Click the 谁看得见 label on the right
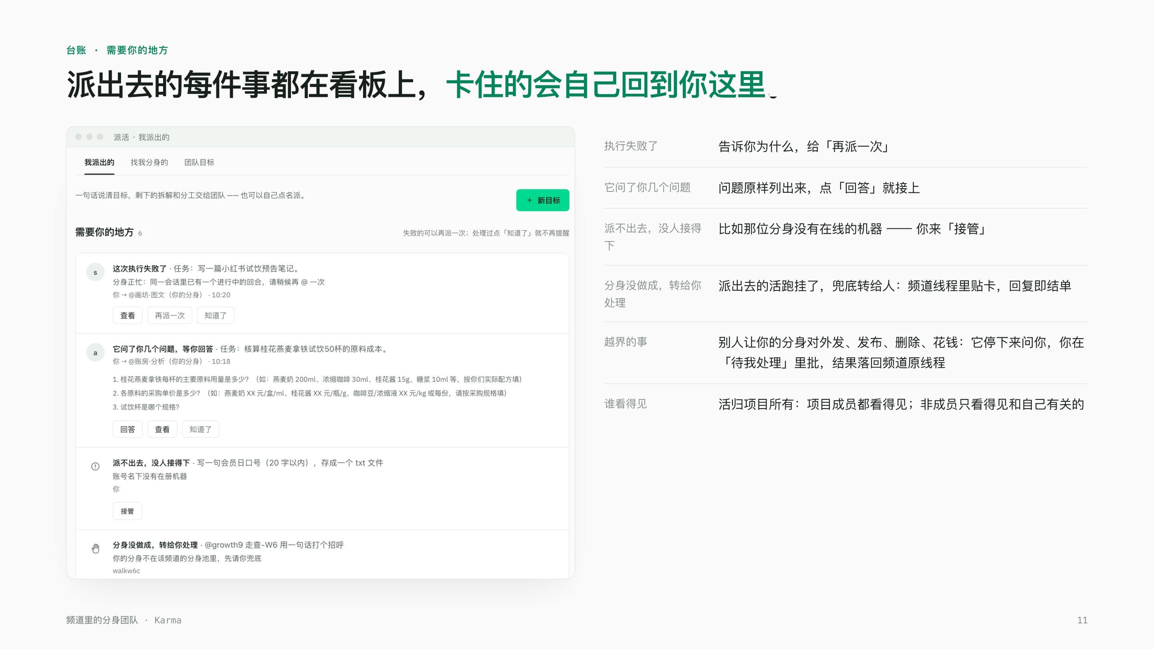The height and width of the screenshot is (649, 1154). click(625, 404)
